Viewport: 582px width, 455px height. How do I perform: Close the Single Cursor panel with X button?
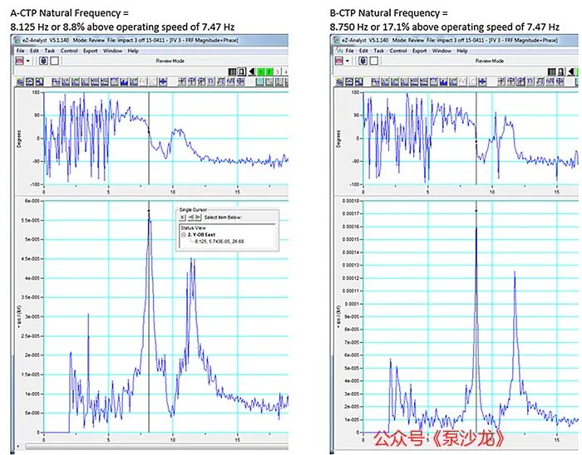[182, 218]
